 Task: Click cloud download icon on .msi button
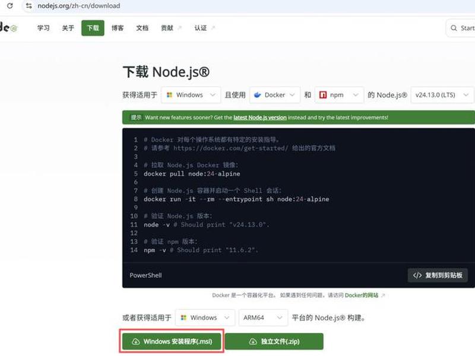[136, 342]
